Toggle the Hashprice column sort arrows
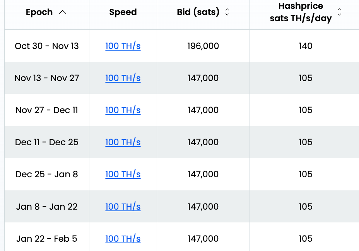The height and width of the screenshot is (251, 359). click(x=339, y=12)
